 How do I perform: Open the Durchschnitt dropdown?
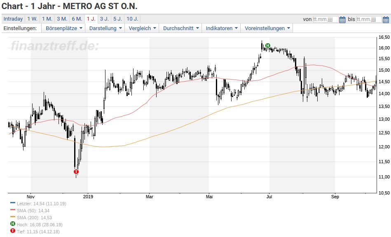181,28
